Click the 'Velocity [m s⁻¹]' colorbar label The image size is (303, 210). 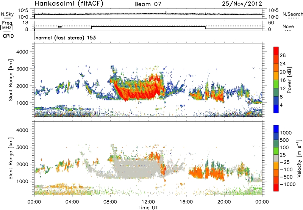tap(299, 158)
